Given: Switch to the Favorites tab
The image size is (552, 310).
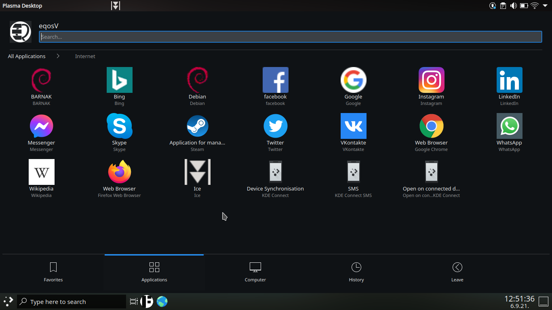Looking at the screenshot, I should coord(53,272).
